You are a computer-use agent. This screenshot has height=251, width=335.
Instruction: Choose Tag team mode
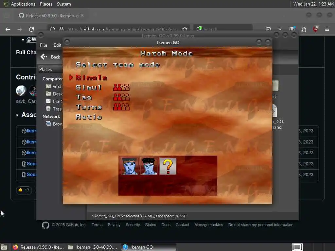[x=83, y=97]
